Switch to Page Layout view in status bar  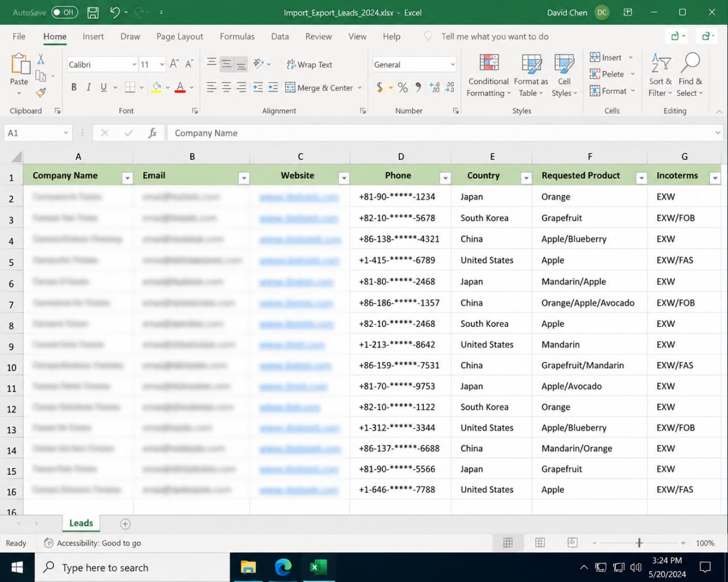pyautogui.click(x=540, y=543)
